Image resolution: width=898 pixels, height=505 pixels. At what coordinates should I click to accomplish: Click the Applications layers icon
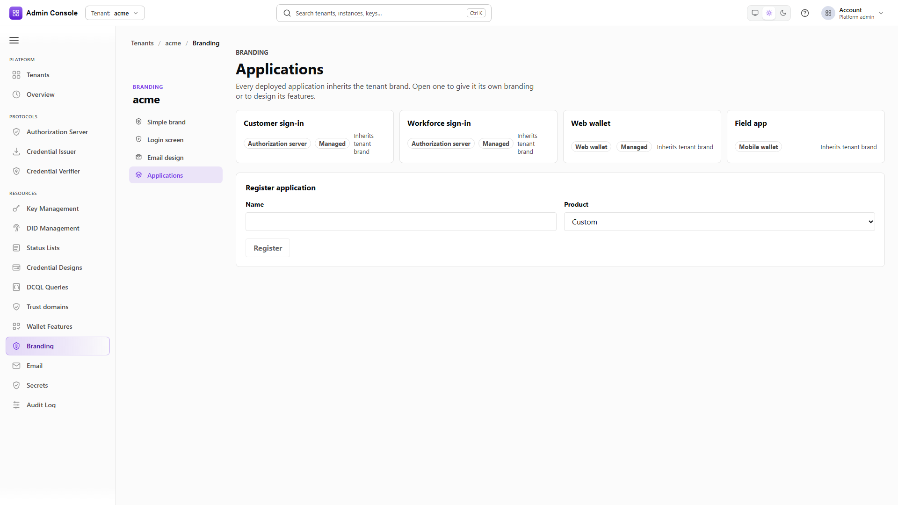(x=139, y=175)
